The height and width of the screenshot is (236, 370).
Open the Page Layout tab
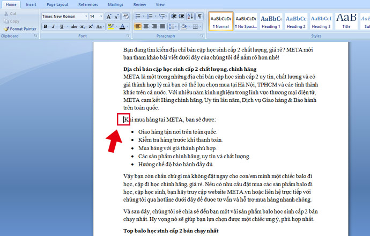point(57,4)
